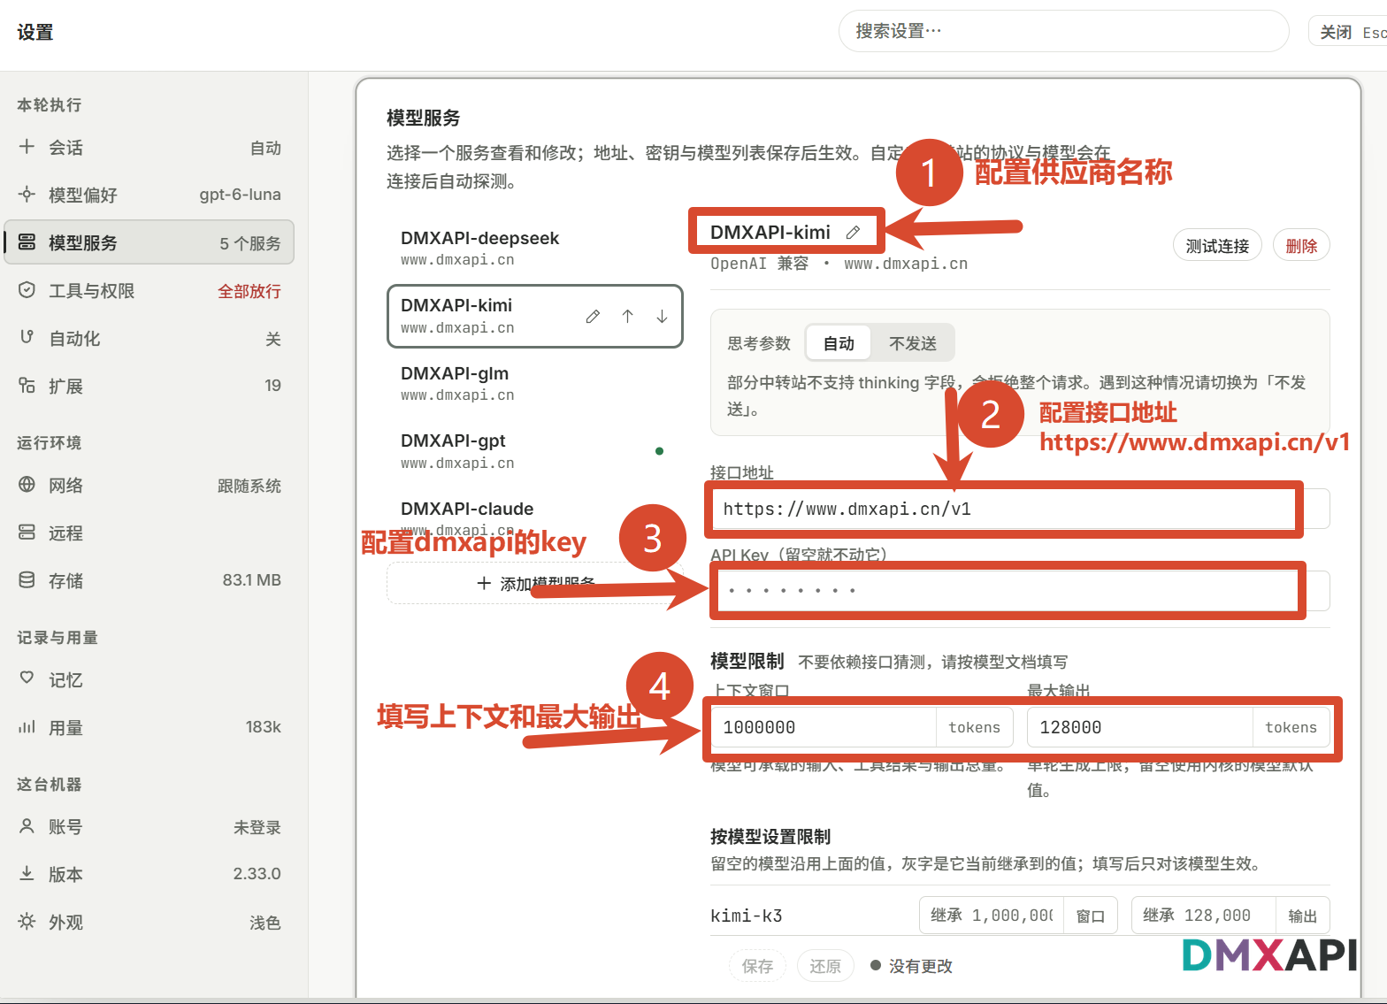Move DMXAPI-kimi down with the down arrow
Viewport: 1387px width, 1004px height.
(662, 317)
